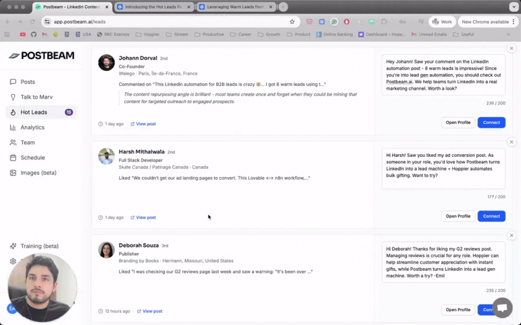
Task: Click Johann Dorval's profile photo
Action: pos(106,62)
